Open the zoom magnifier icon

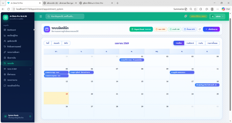(191, 9)
